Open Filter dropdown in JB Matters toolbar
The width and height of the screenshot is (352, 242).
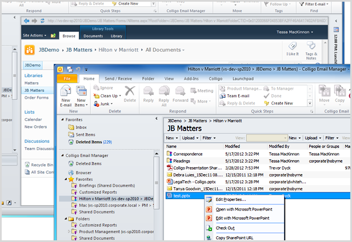(x=209, y=138)
